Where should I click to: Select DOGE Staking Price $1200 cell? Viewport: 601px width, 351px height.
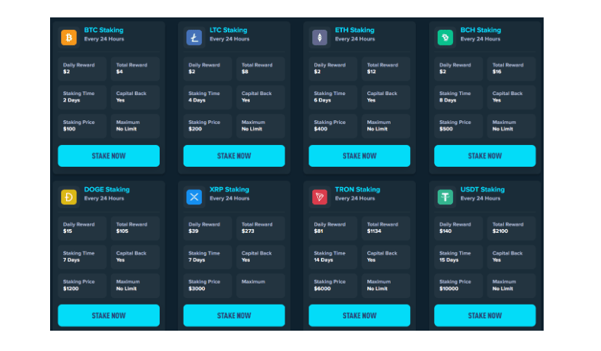tap(83, 286)
